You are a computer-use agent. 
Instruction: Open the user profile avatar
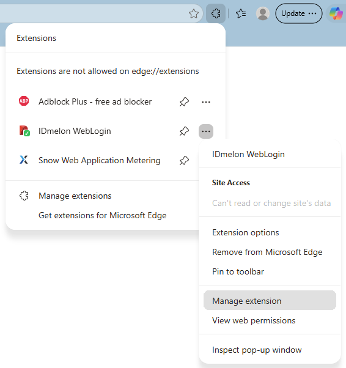pos(263,13)
